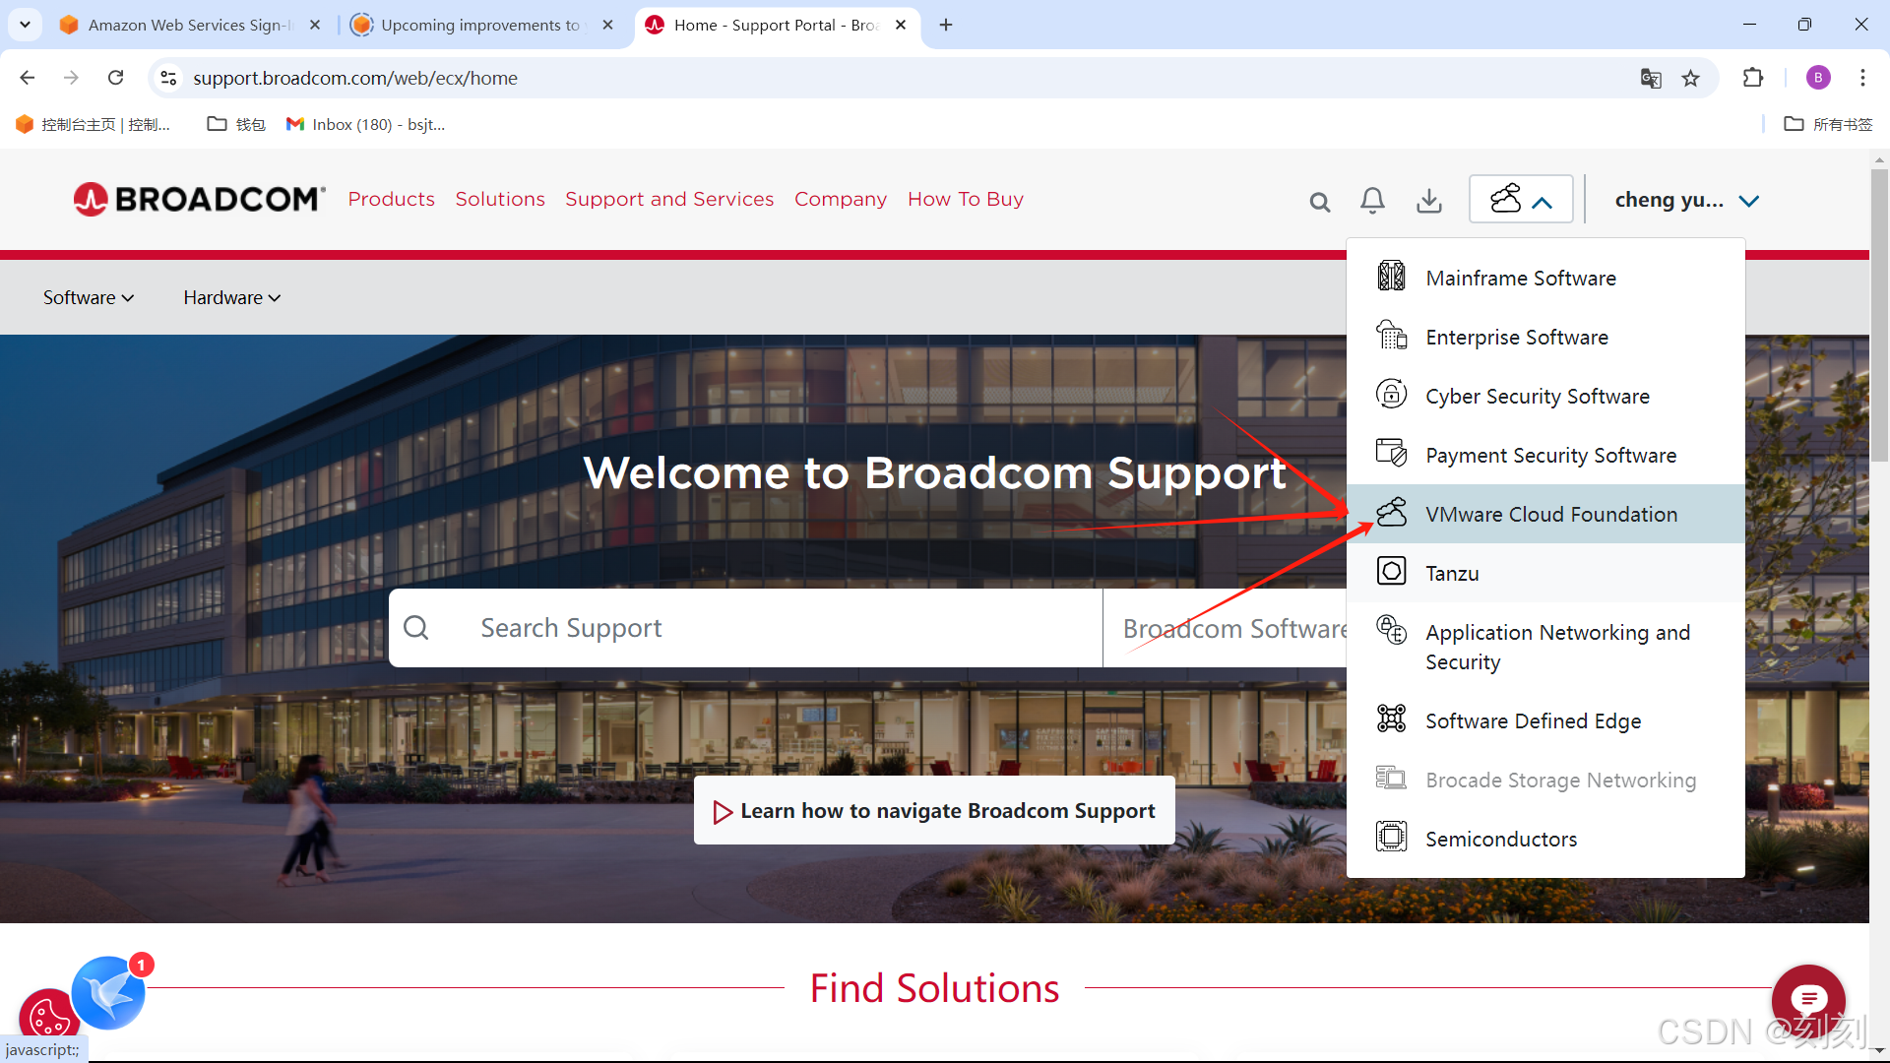Choose Software Defined Edge
The width and height of the screenshot is (1890, 1063).
[1545, 720]
